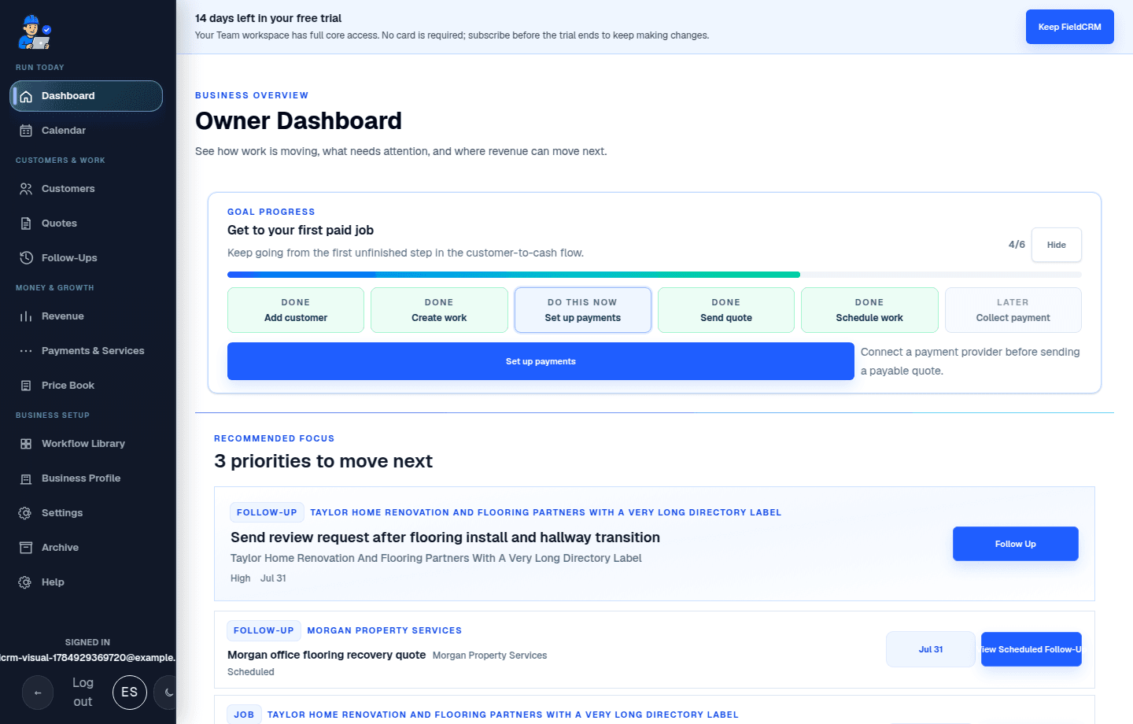The width and height of the screenshot is (1133, 724).
Task: Click the '3 priorities to move next' heading
Action: (x=323, y=461)
